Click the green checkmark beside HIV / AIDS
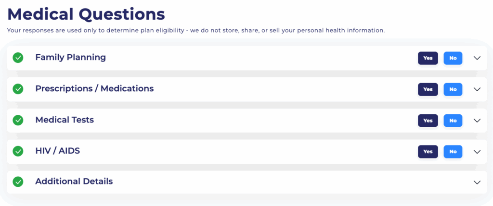This screenshot has height=206, width=493. (x=18, y=151)
